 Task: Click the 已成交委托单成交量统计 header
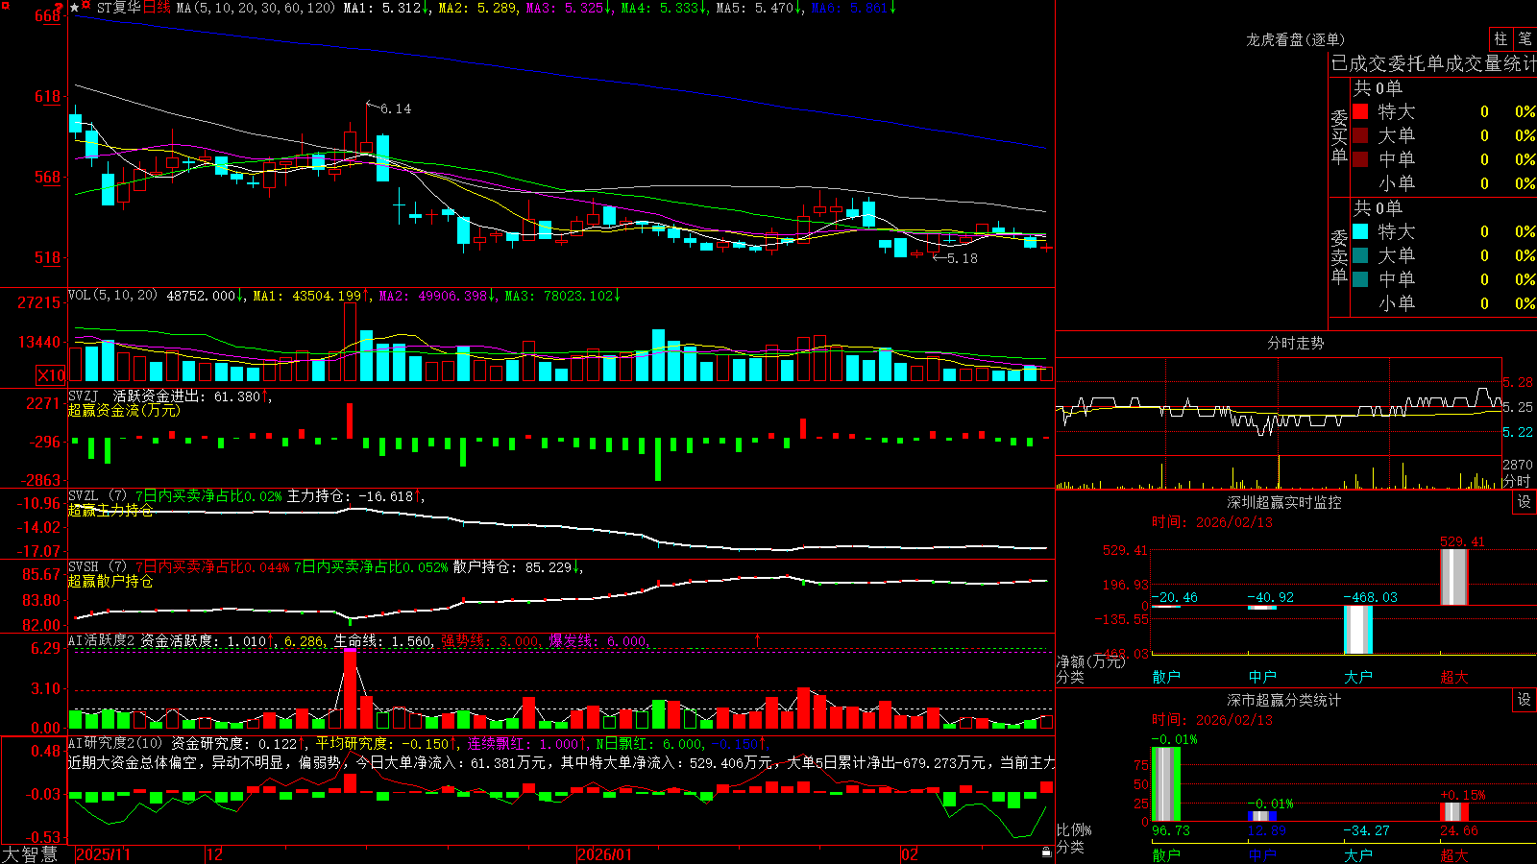[1433, 64]
